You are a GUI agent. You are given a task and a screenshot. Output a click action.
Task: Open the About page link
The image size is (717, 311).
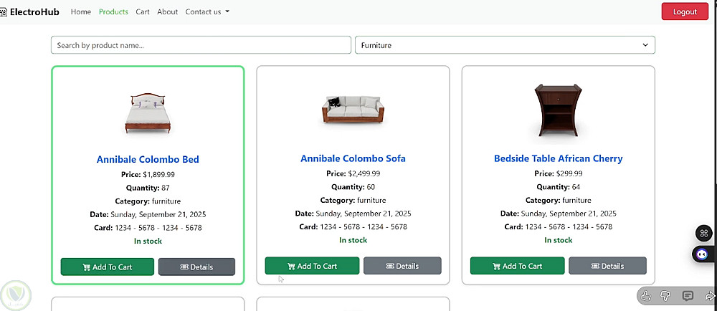click(x=167, y=12)
